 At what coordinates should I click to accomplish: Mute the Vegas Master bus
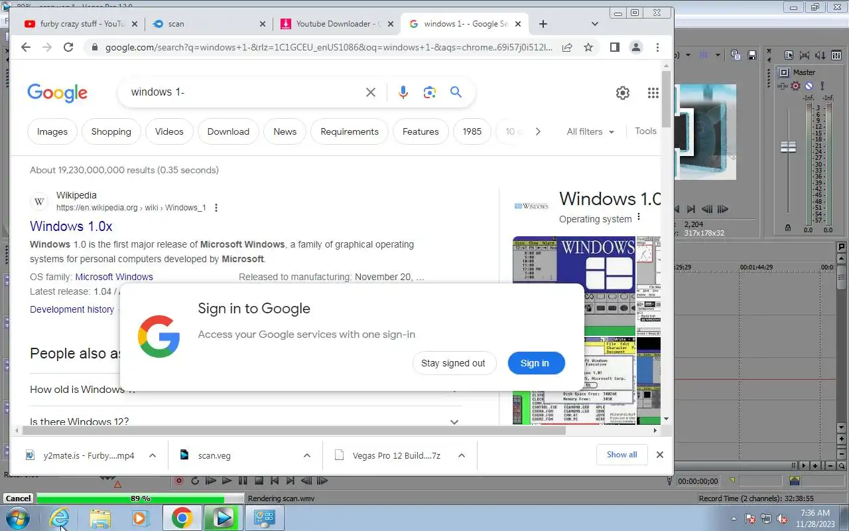tap(809, 86)
